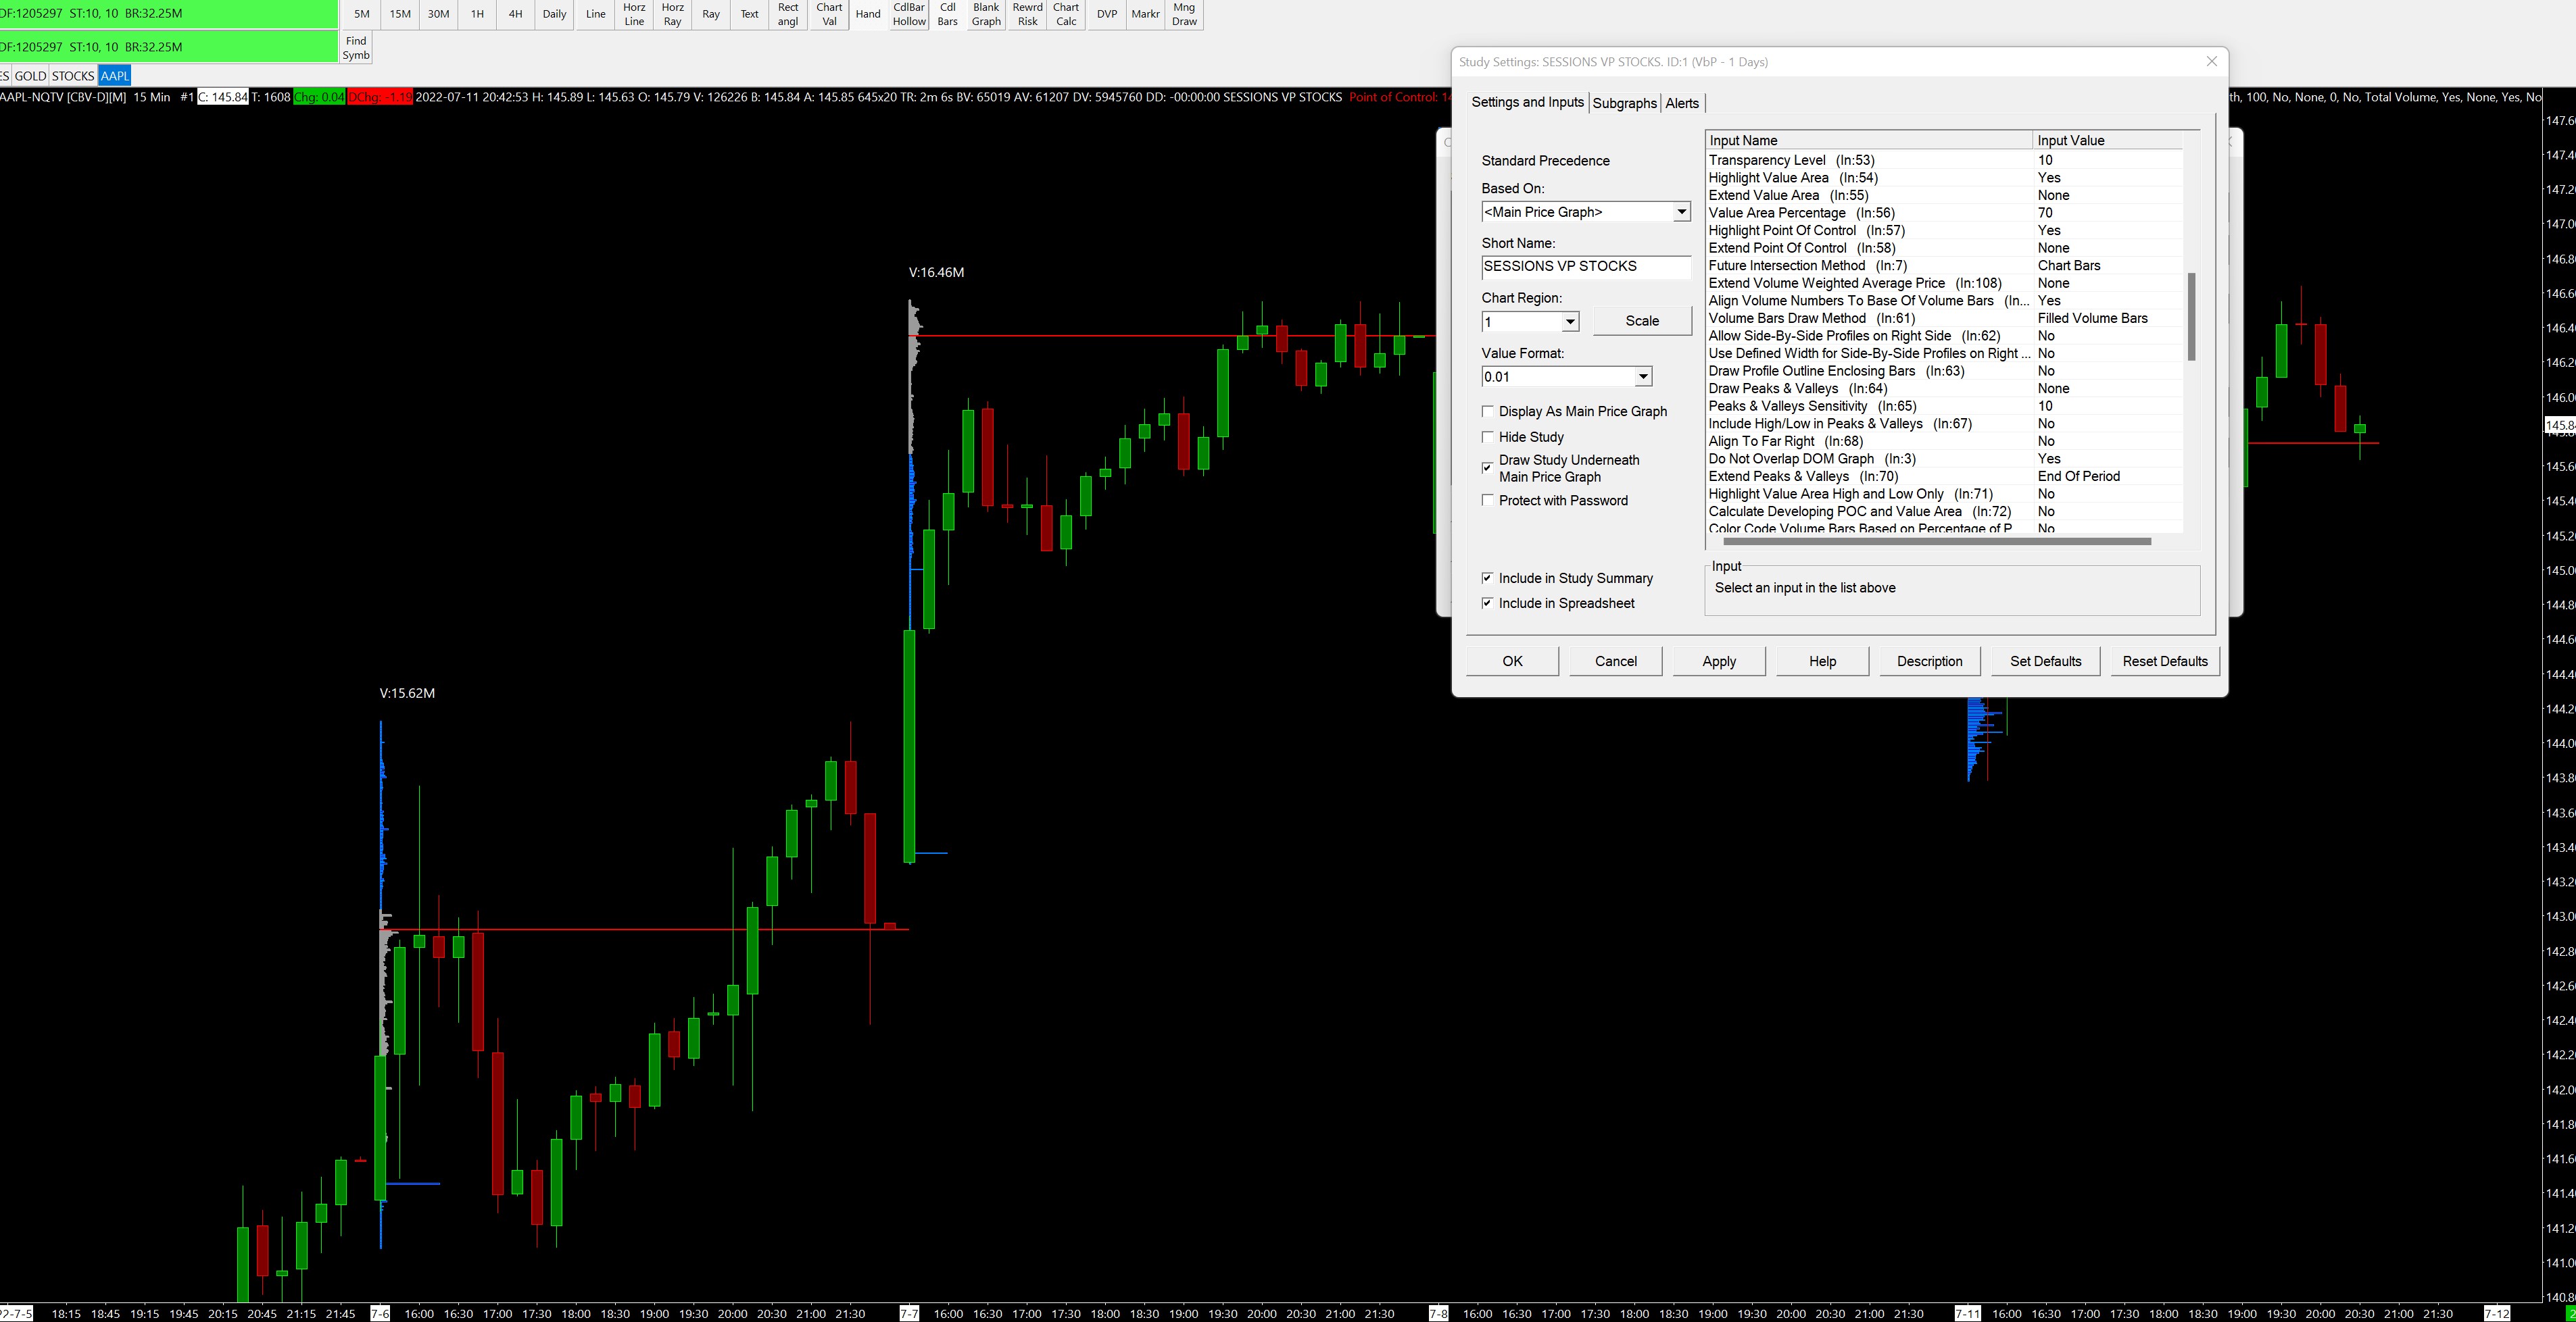This screenshot has width=2576, height=1322.
Task: Switch to the Subgraphs tab
Action: point(1624,103)
